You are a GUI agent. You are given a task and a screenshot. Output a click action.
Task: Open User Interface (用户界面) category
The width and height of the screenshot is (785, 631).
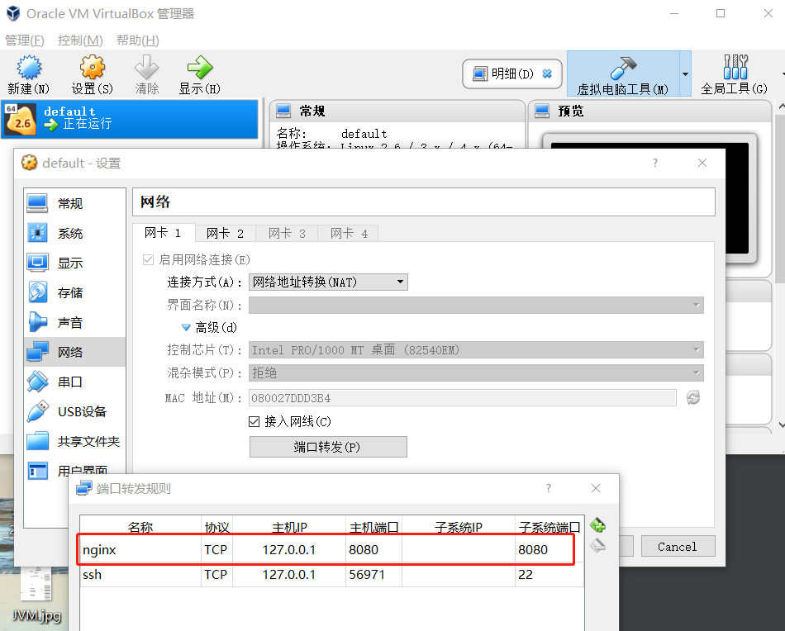click(x=74, y=469)
